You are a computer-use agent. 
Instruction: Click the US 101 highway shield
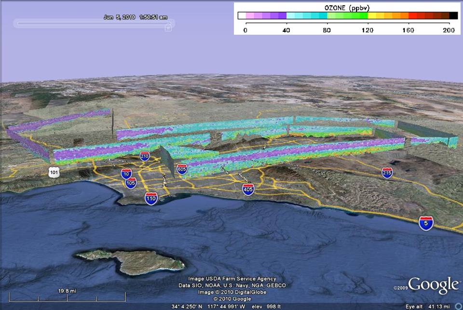pyautogui.click(x=54, y=173)
